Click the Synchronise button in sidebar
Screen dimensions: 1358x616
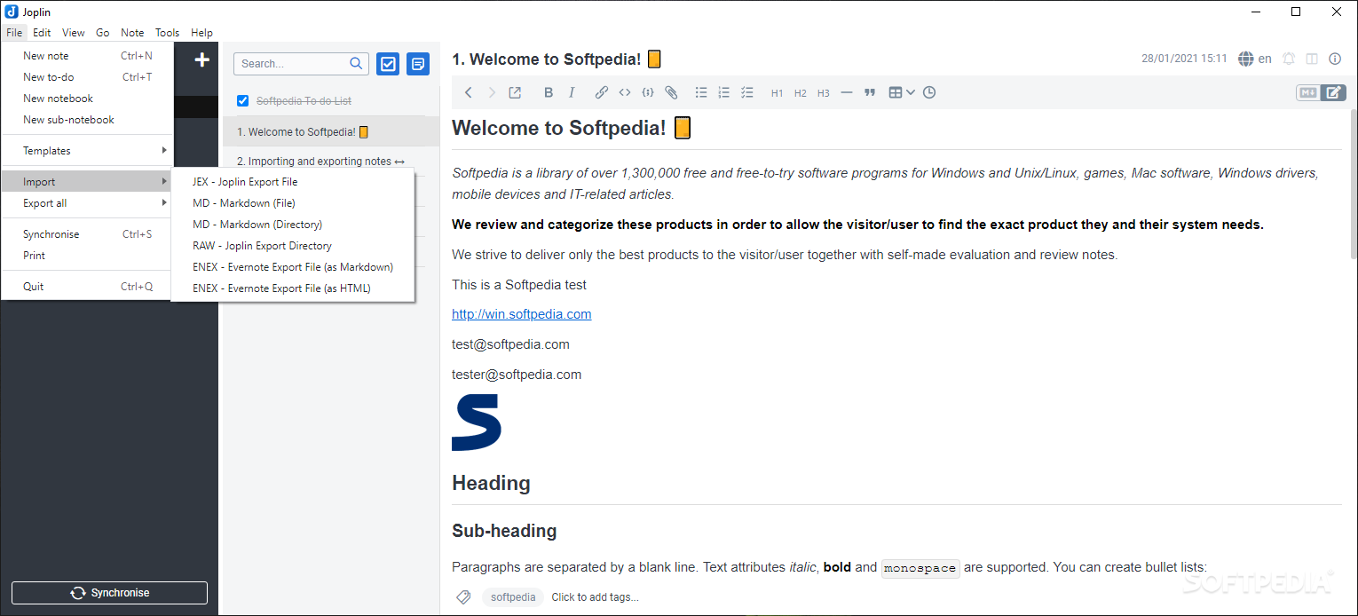pos(109,593)
